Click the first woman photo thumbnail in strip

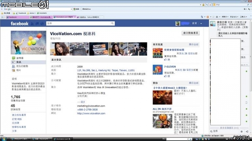click(x=59, y=49)
